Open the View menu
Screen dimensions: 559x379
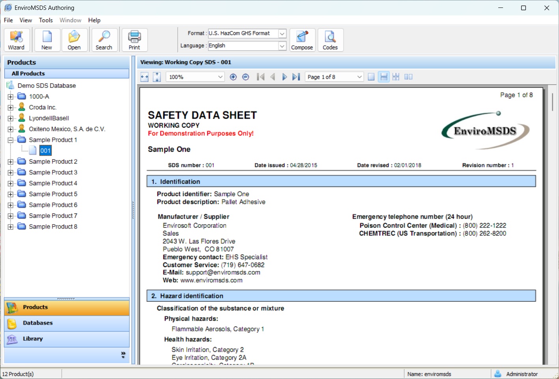tap(26, 20)
